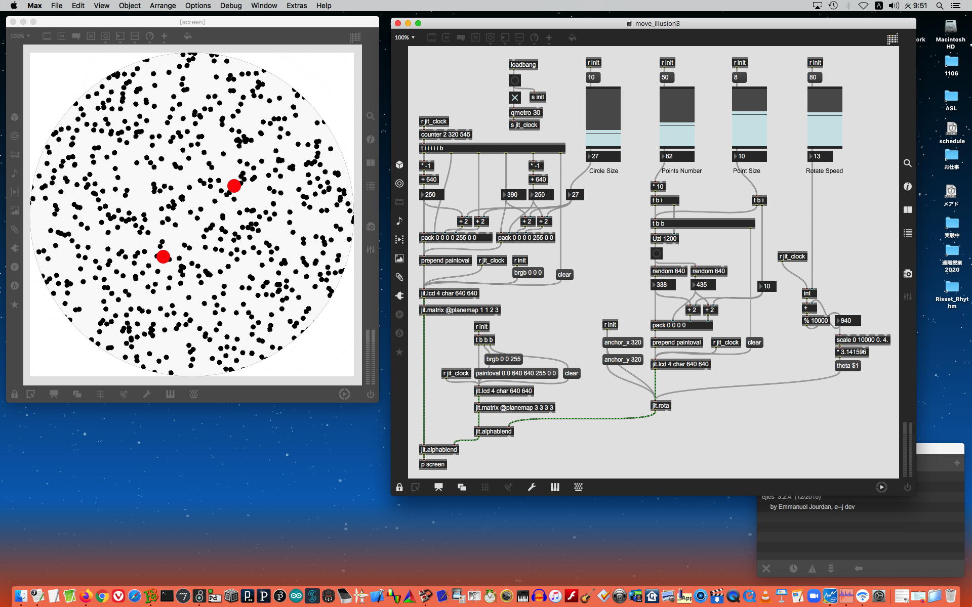Click the jit.rota object box
This screenshot has width=972, height=607.
coord(661,406)
